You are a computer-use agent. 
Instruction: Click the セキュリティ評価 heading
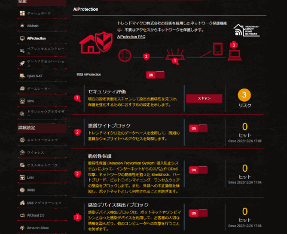pyautogui.click(x=107, y=92)
